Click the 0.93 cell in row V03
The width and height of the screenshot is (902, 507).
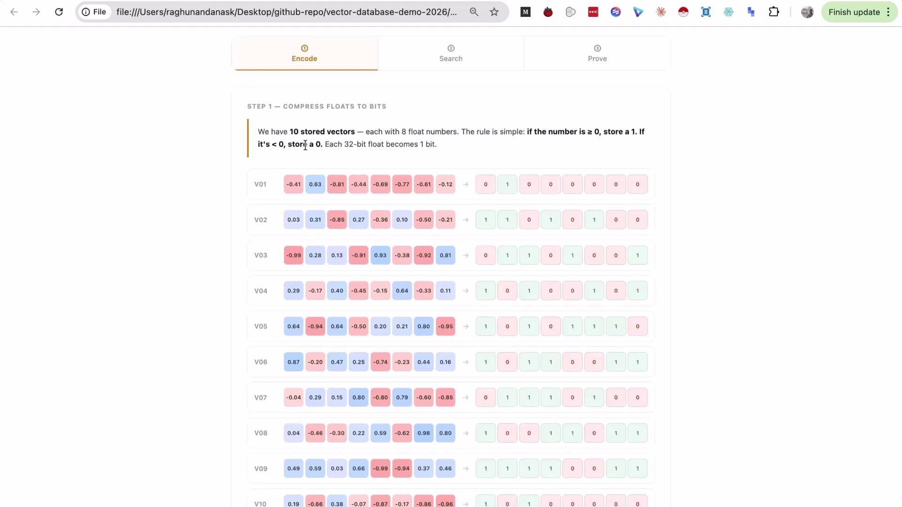click(x=381, y=255)
